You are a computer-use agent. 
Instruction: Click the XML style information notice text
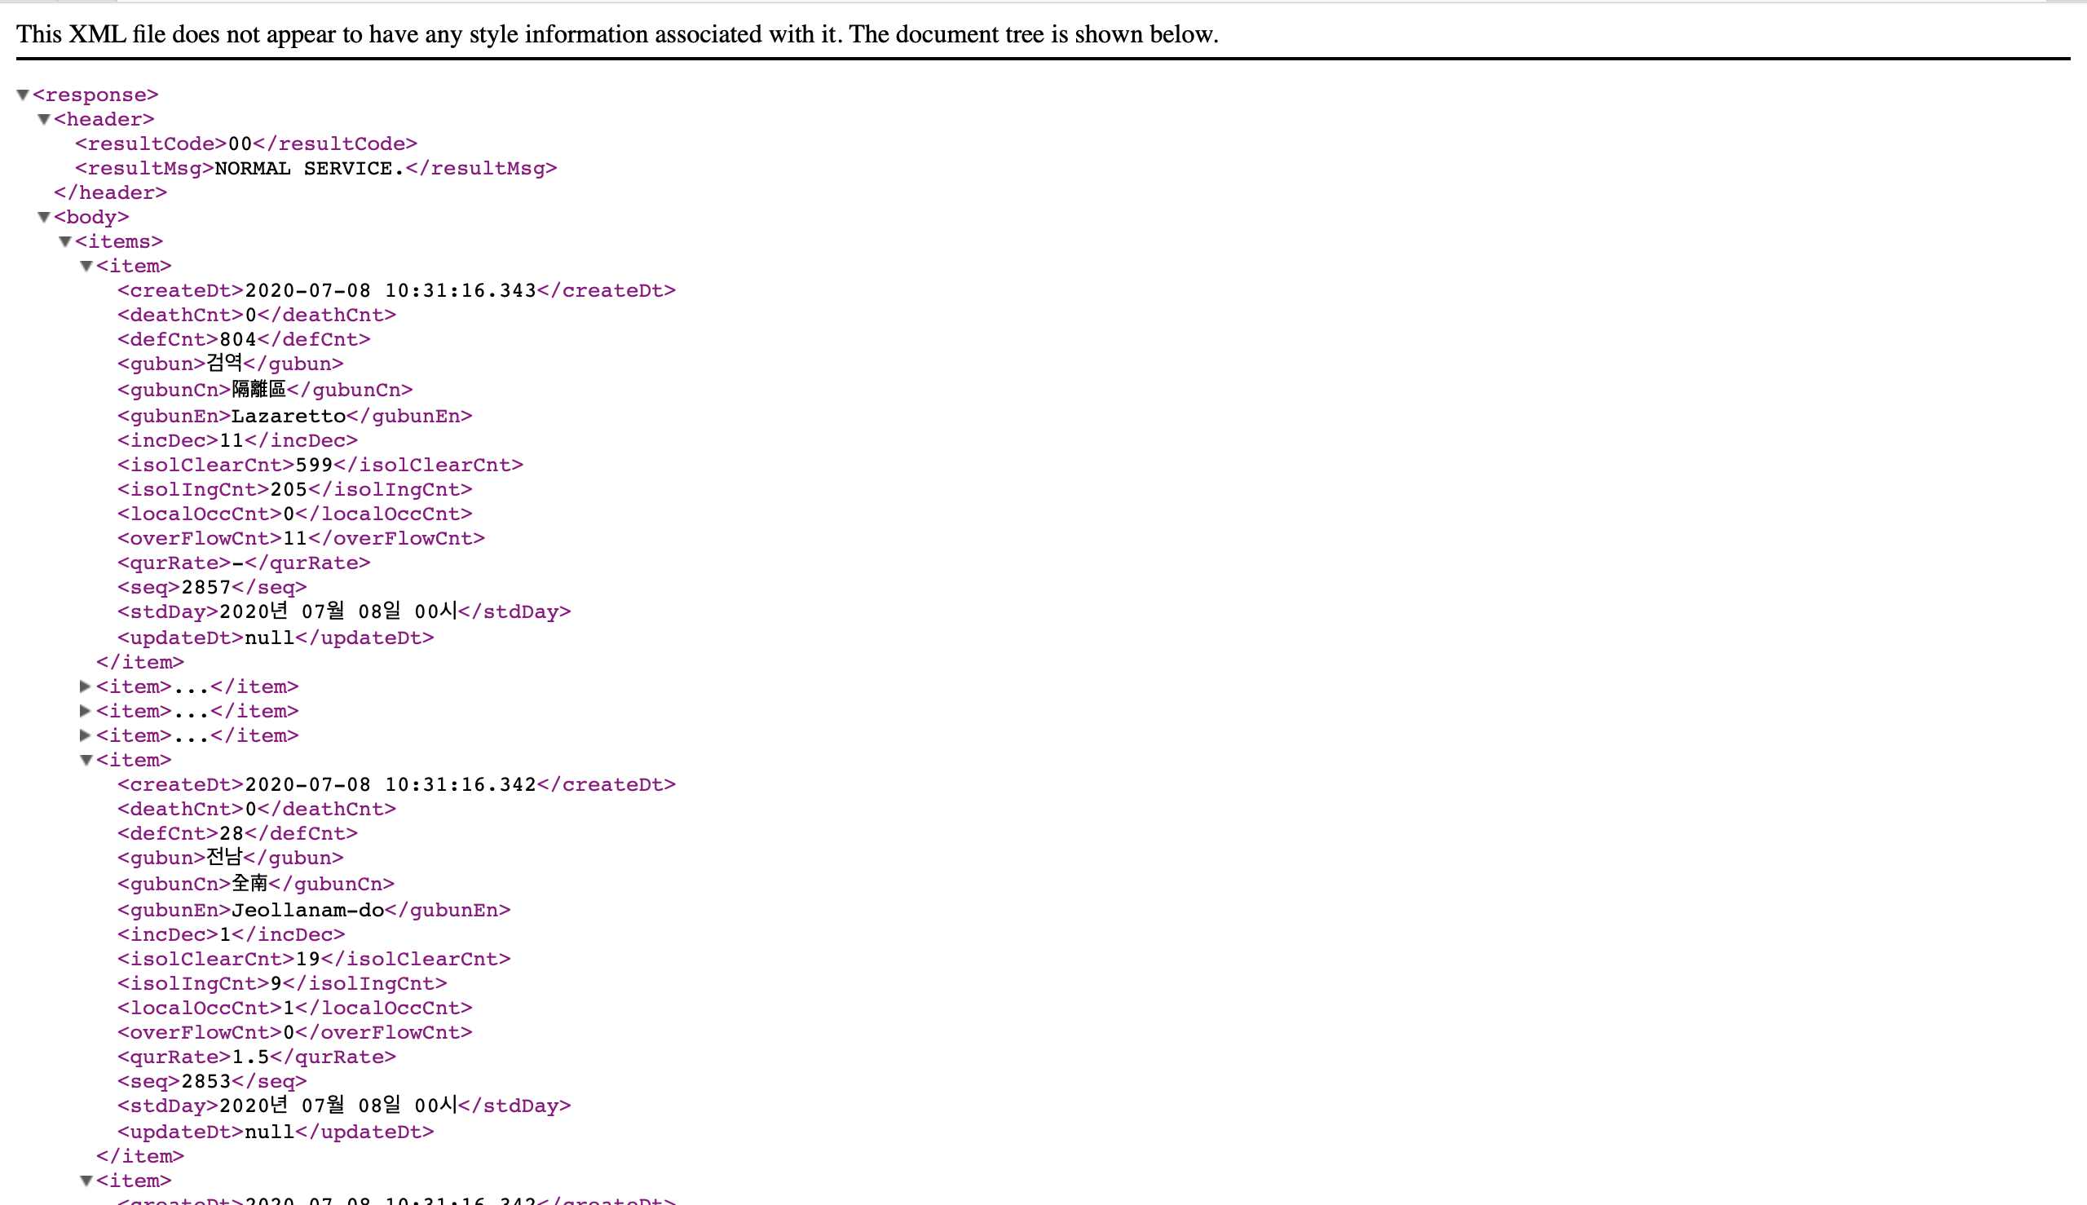coord(616,34)
